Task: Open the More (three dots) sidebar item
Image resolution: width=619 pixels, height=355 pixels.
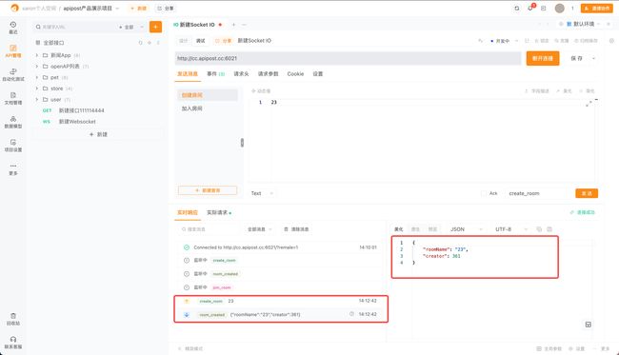Action: point(13,168)
